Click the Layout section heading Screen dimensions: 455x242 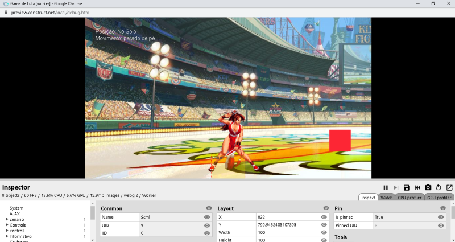(226, 208)
